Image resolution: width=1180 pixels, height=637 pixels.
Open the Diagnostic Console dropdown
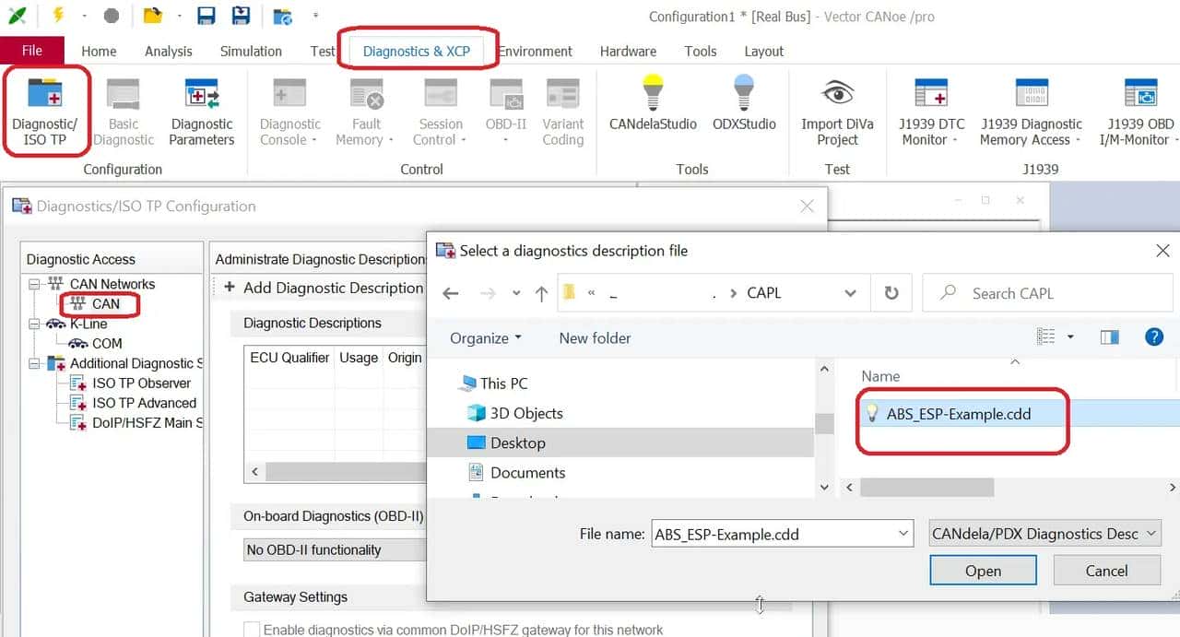pos(289,112)
